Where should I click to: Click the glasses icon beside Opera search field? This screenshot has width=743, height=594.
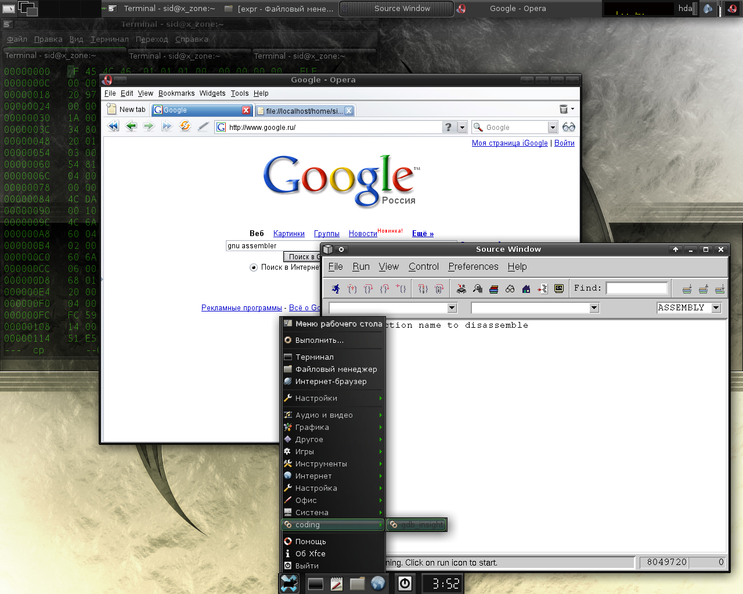pyautogui.click(x=569, y=127)
